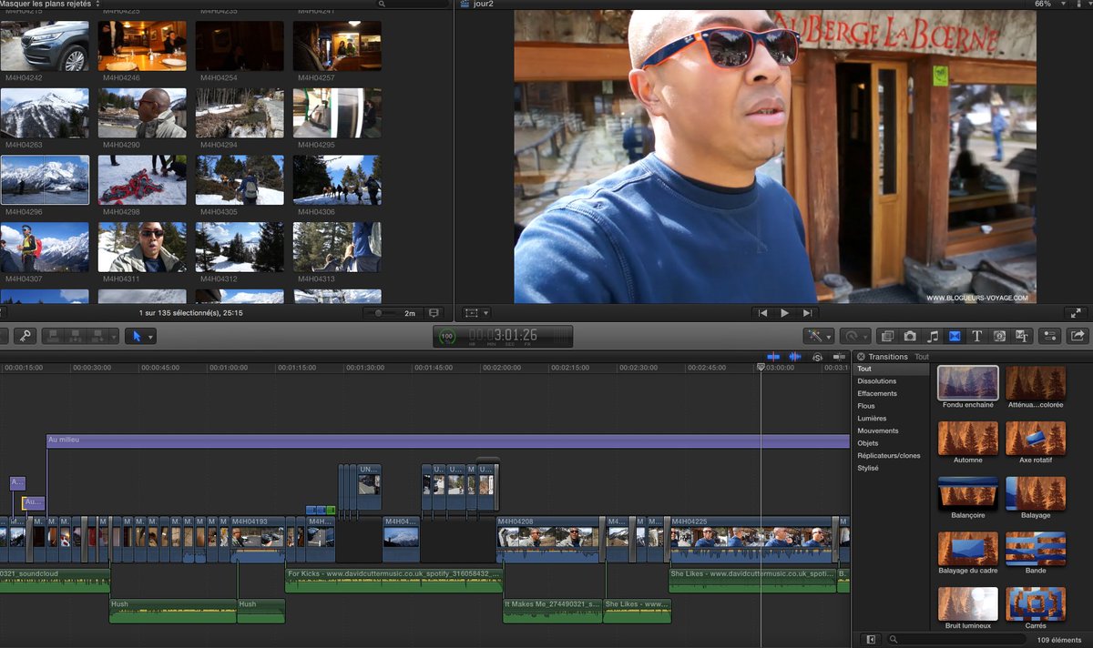Viewport: 1093px width, 648px height.
Task: Click the timecode display 3:01:26
Action: click(503, 335)
